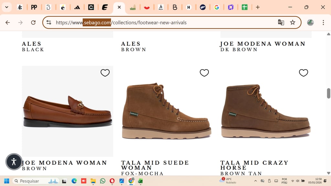Viewport: 331px width, 186px height.
Task: Switch to the Google tab
Action: click(217, 7)
